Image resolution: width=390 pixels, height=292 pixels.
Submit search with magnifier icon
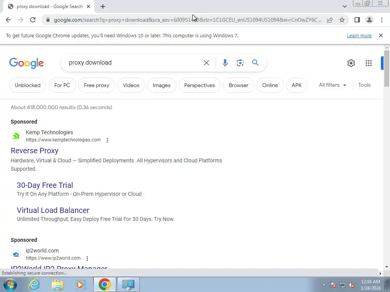tap(255, 63)
